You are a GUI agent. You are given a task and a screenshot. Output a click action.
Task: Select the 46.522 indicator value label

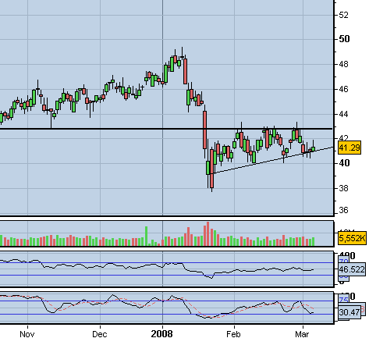tap(352, 269)
